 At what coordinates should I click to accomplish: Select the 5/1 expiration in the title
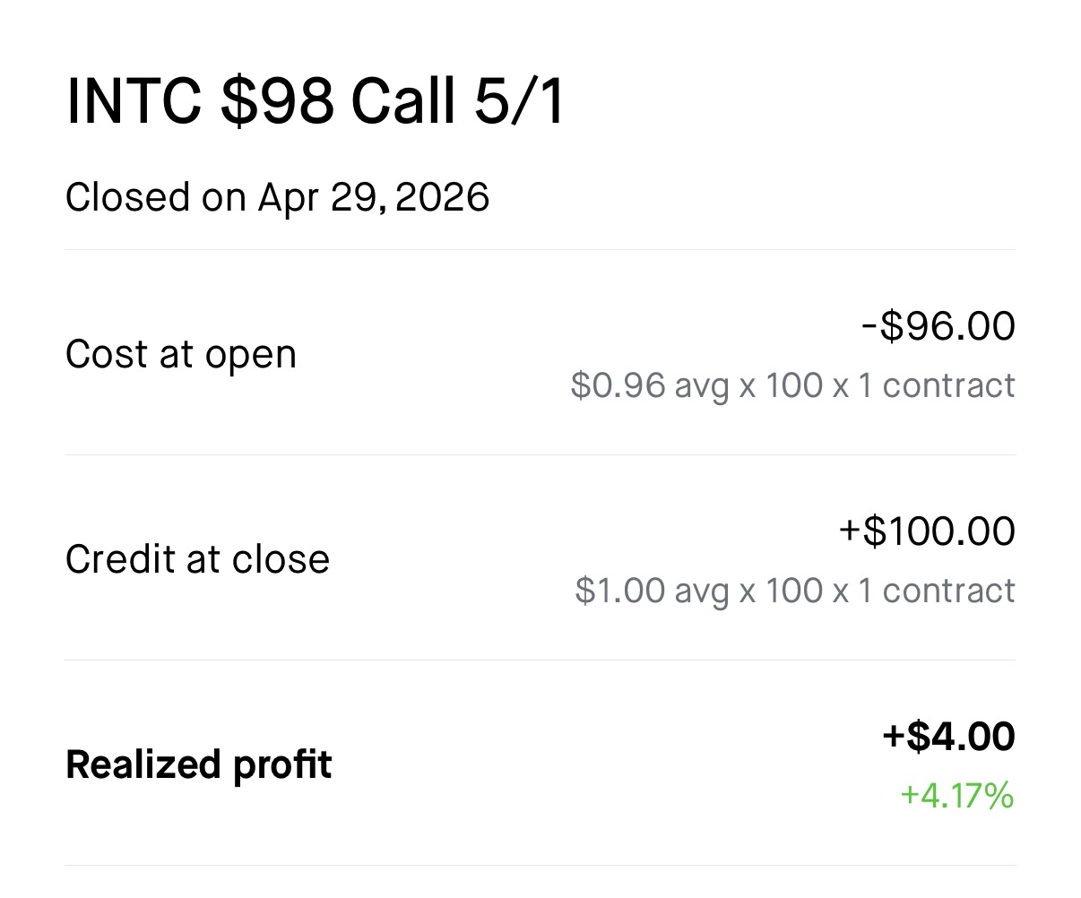point(519,100)
